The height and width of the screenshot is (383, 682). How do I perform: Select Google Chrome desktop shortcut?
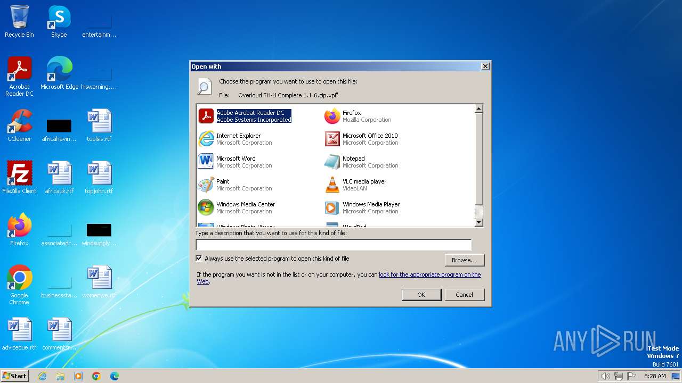(19, 285)
